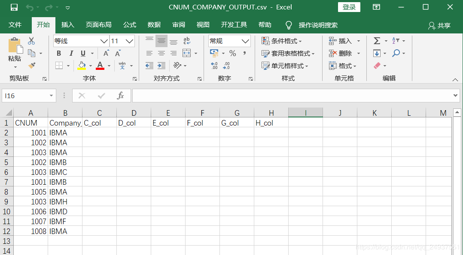The image size is (463, 255).
Task: Select the Format Painter brush icon
Action: click(32, 66)
